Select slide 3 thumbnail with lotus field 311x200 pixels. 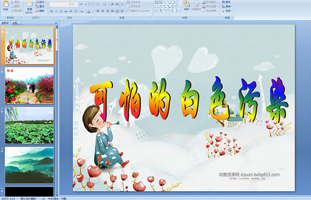(x=29, y=125)
